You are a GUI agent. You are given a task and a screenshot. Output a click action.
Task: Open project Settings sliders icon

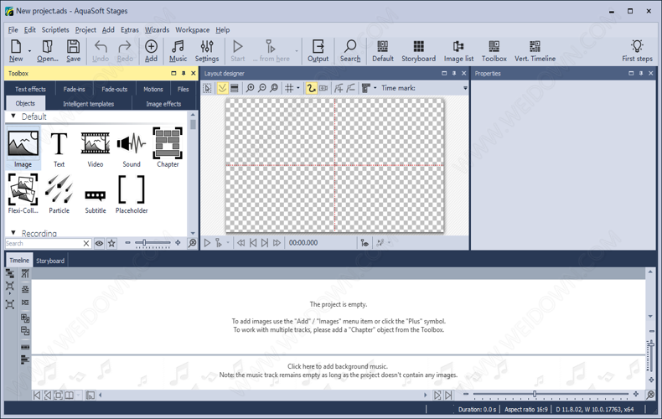click(207, 50)
